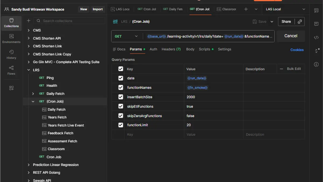Screen dimensions: 323x182
Task: Open the Flows sidebar panel
Action: click(11, 70)
